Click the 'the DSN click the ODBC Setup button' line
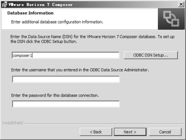 click(44, 41)
